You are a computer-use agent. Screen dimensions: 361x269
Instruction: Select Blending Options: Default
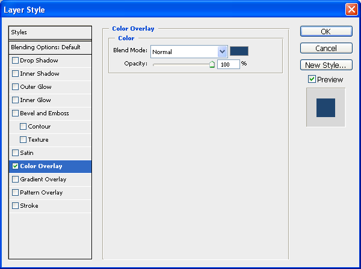point(50,47)
